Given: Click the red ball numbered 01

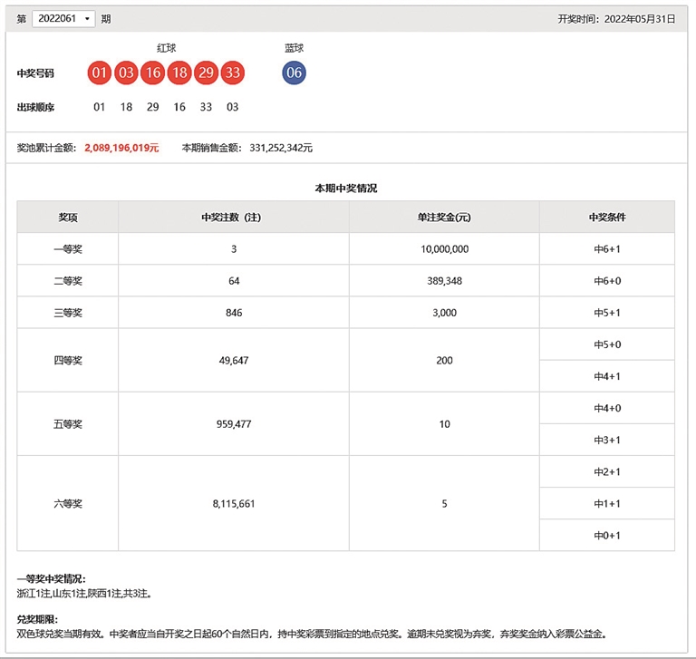Looking at the screenshot, I should point(100,73).
